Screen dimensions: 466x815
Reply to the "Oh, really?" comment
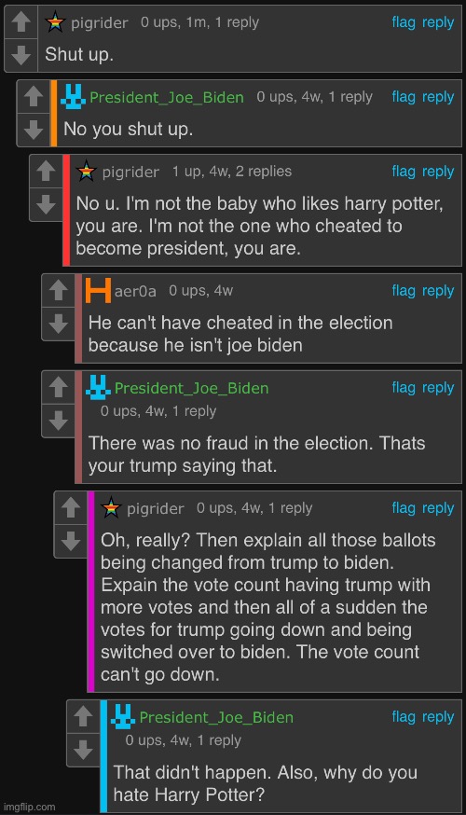(x=438, y=508)
